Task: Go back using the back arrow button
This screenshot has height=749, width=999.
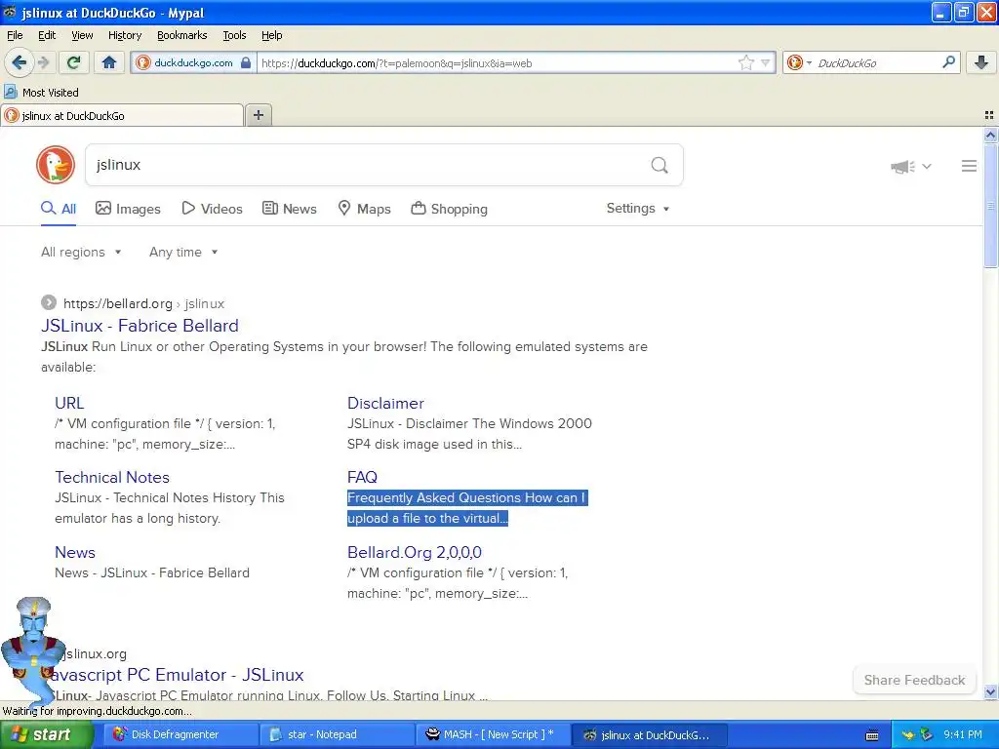Action: coord(19,62)
